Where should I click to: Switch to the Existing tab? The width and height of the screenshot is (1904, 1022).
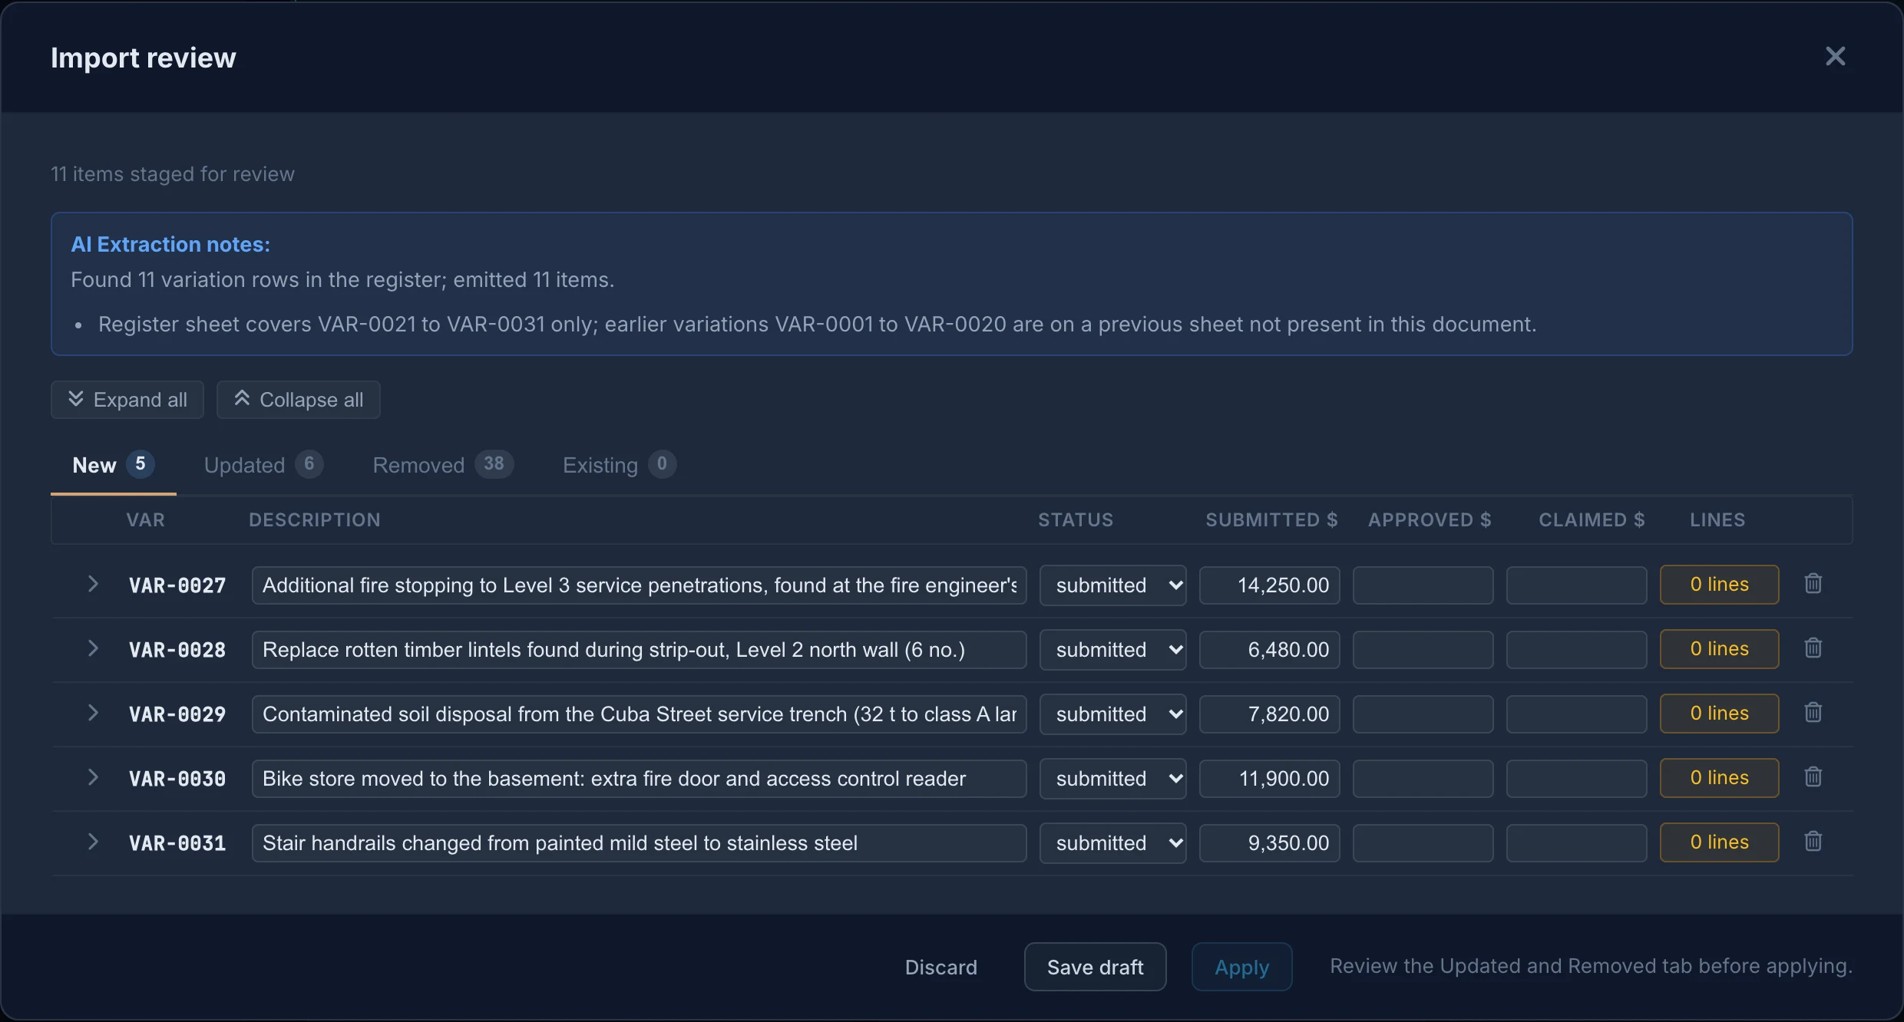pyautogui.click(x=619, y=465)
